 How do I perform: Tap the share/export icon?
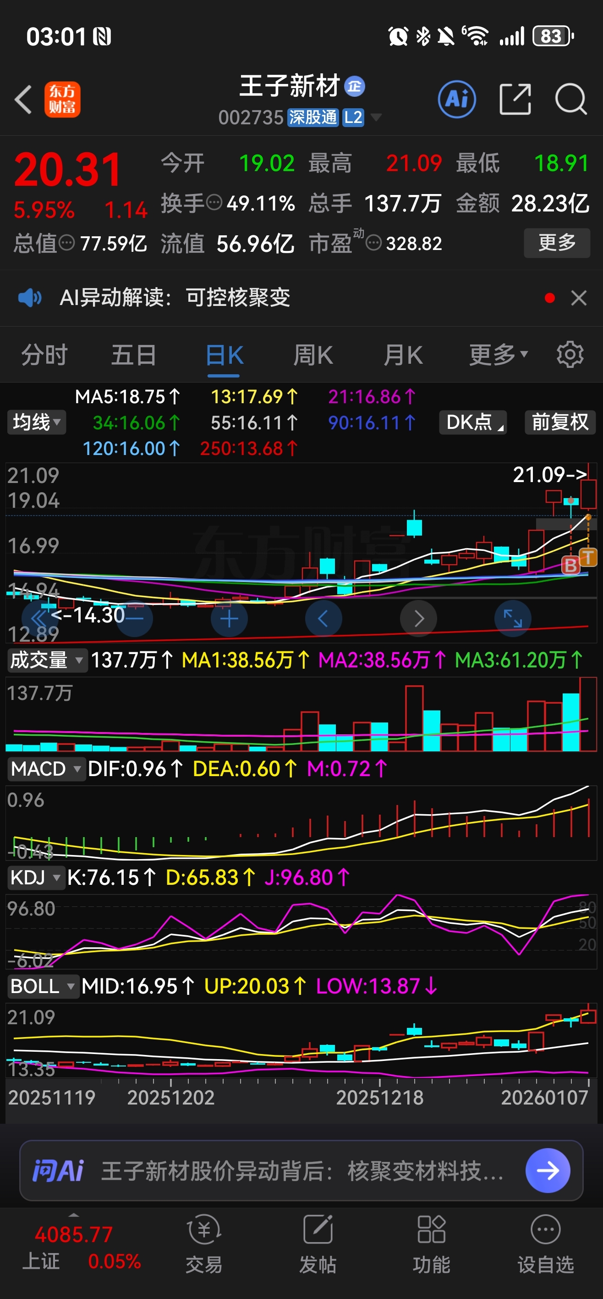point(515,100)
